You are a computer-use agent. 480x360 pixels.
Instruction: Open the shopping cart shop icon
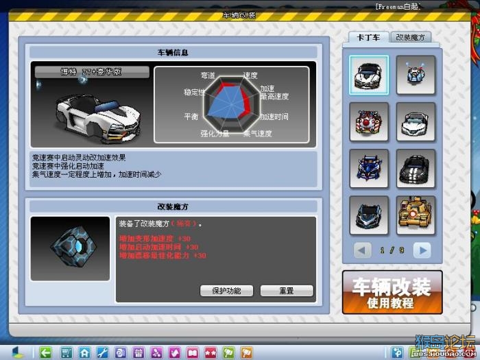pos(66,352)
